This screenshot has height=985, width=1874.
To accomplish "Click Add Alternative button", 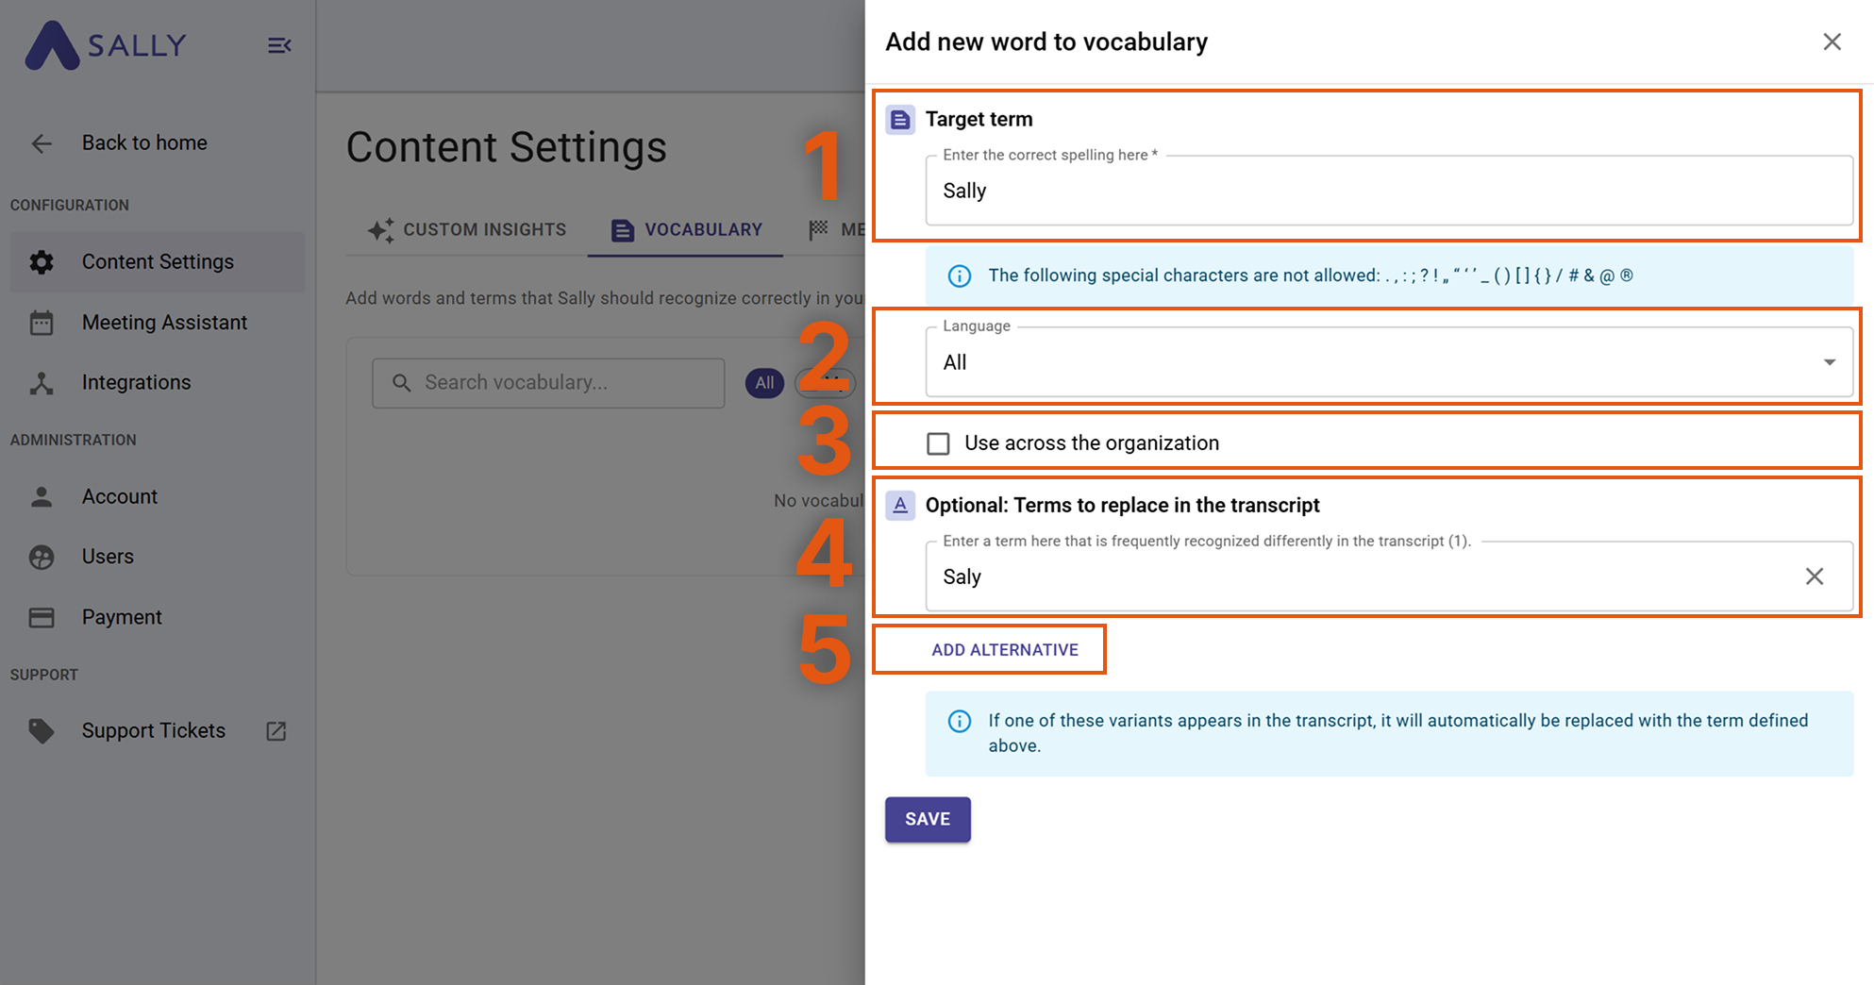I will tap(1005, 650).
